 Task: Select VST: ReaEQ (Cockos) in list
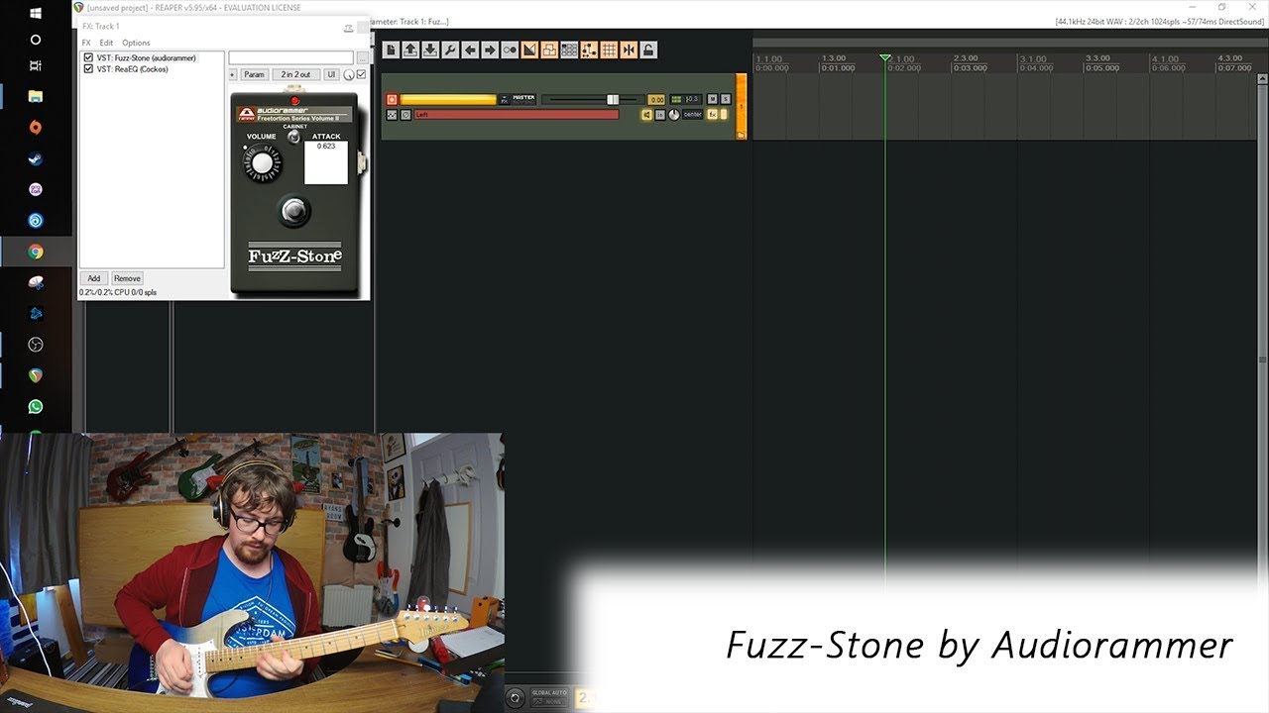[x=133, y=69]
